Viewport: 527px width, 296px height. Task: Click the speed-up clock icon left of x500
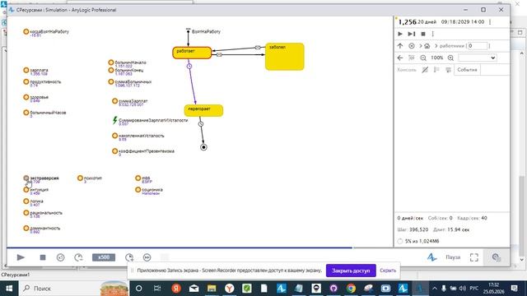[x=78, y=257]
